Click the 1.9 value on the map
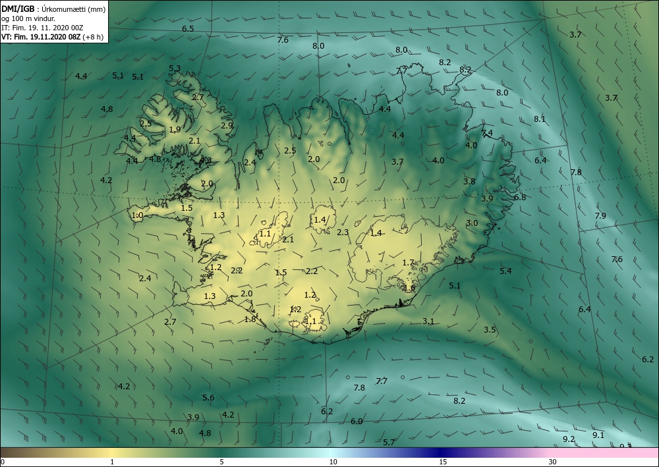Image resolution: width=659 pixels, height=467 pixels. point(175,129)
